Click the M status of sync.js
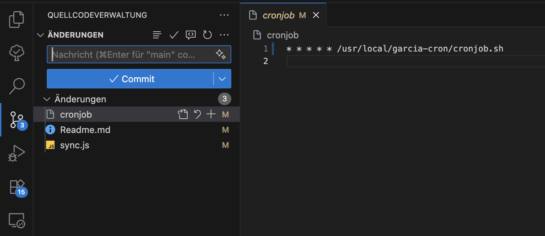Screen dimensions: 545x236 [x=225, y=145]
